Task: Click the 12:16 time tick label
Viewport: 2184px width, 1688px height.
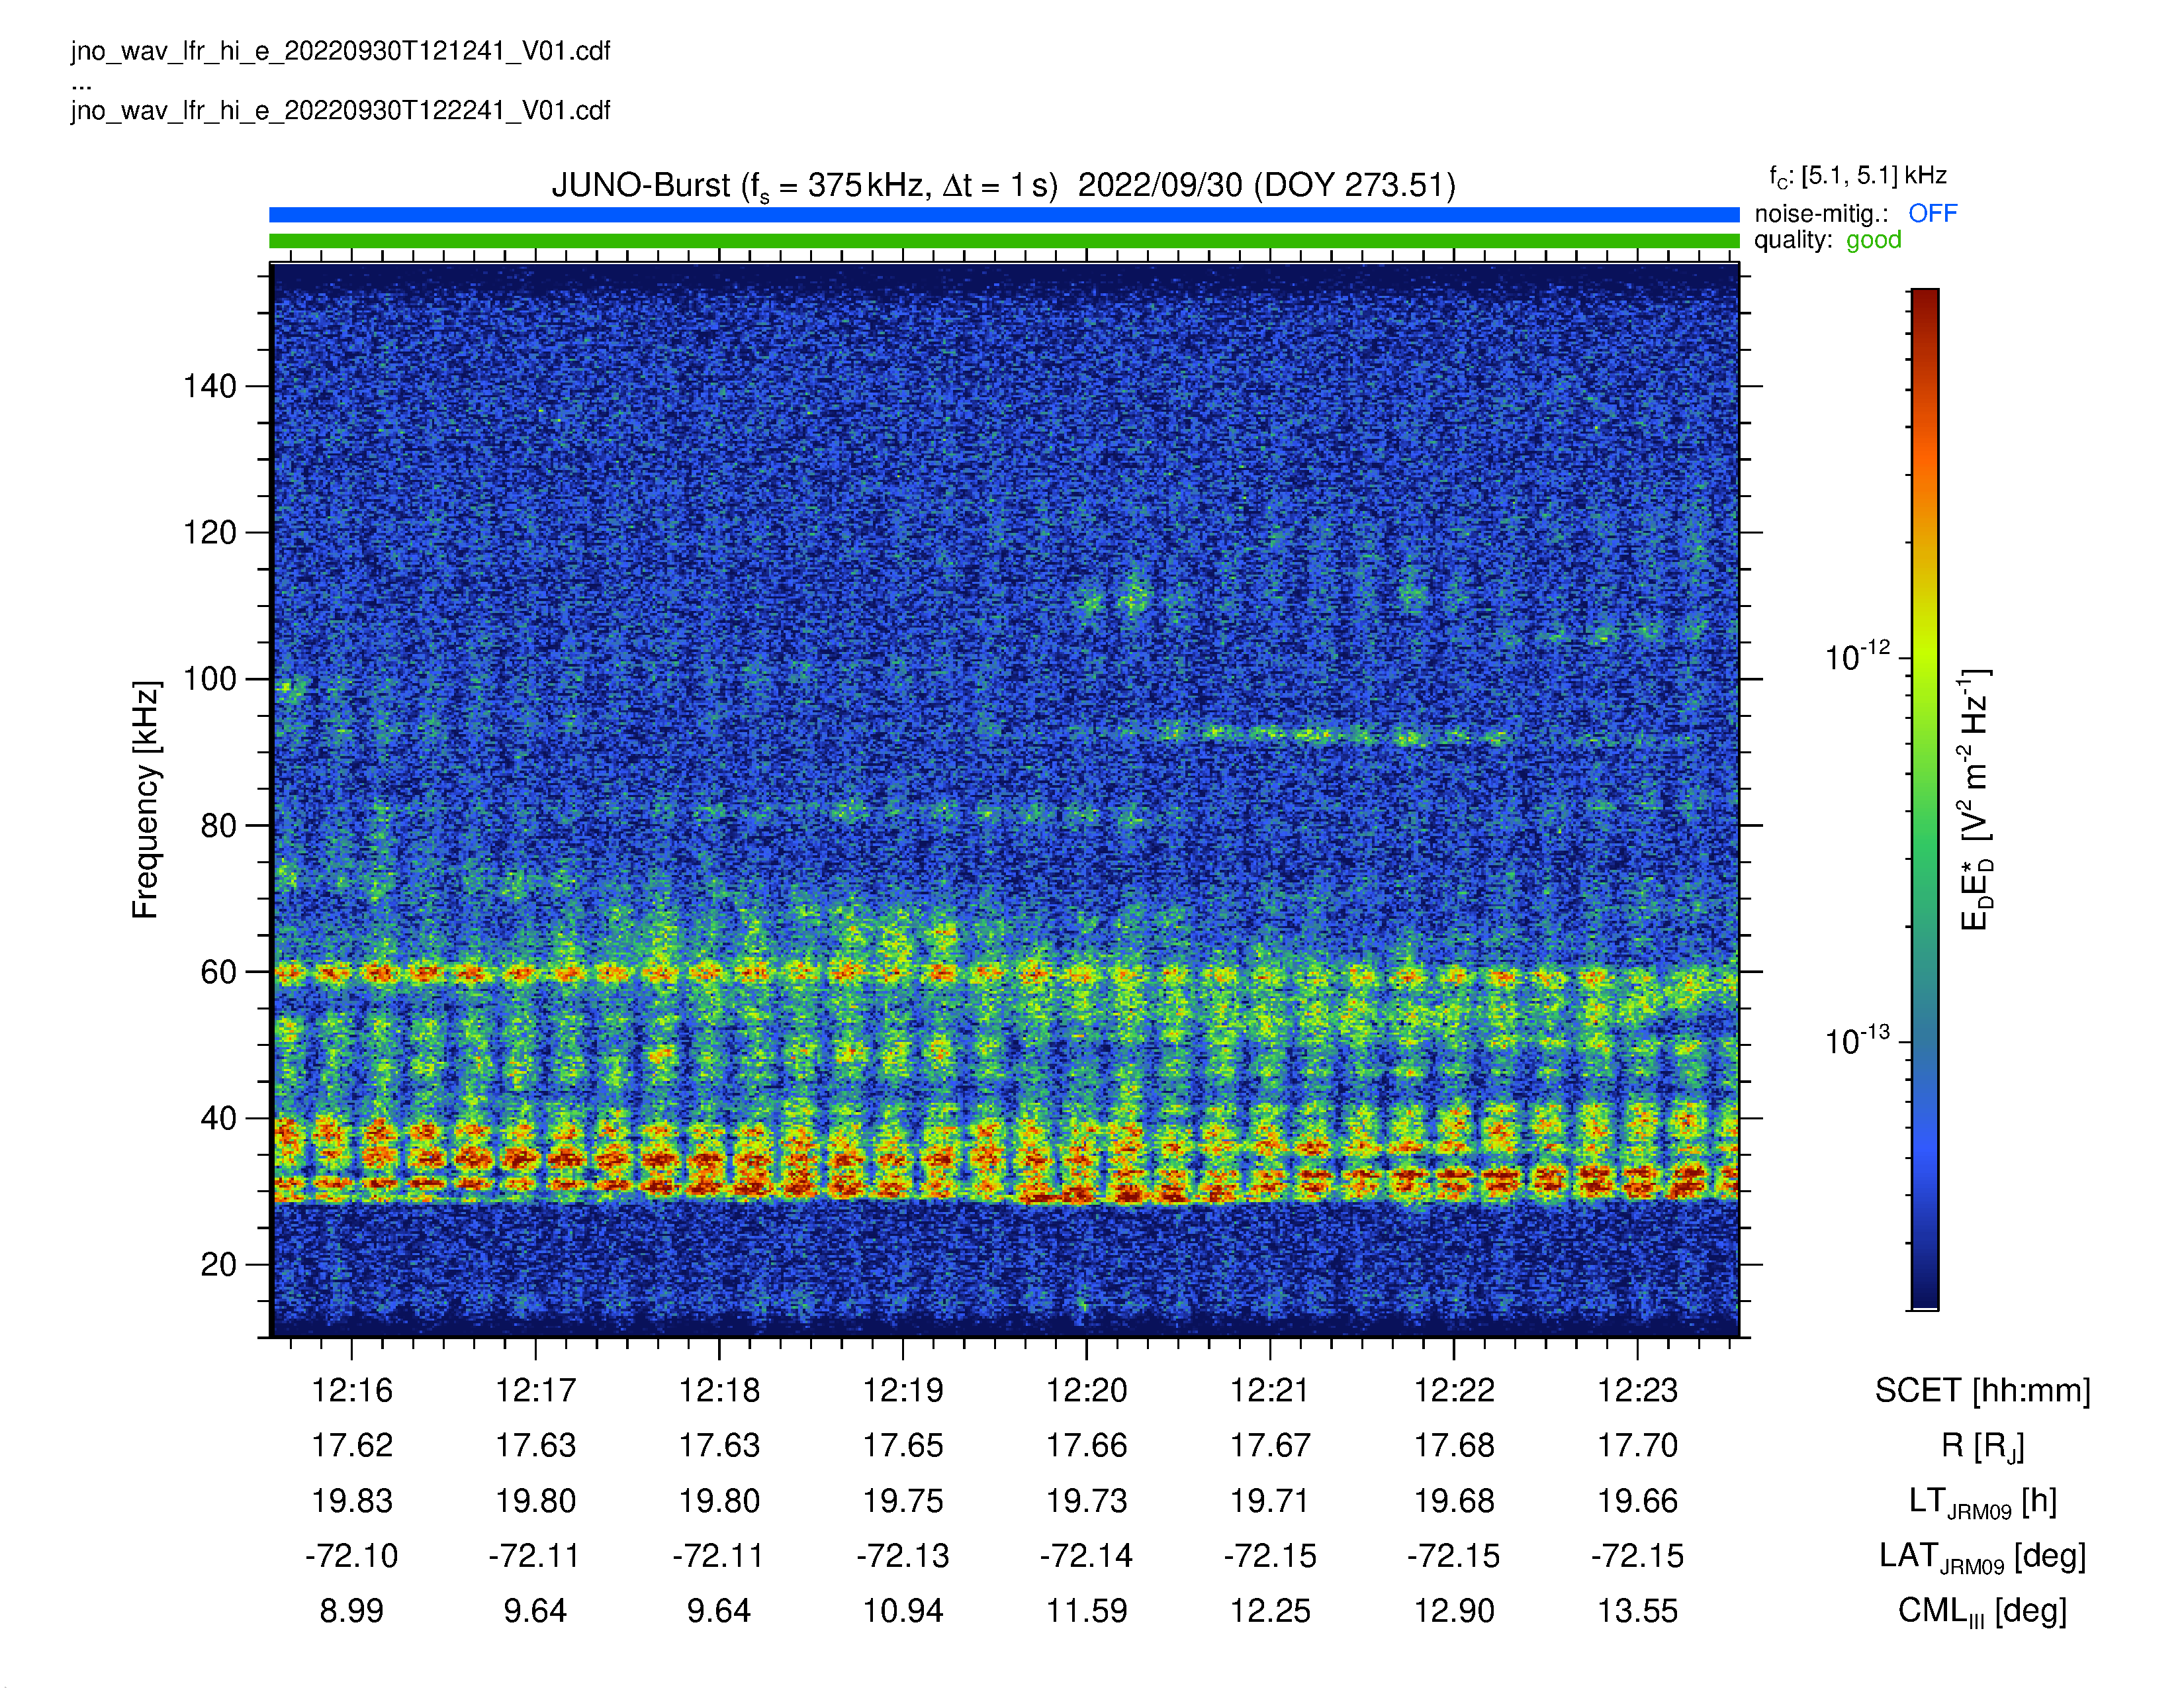Action: 352,1390
